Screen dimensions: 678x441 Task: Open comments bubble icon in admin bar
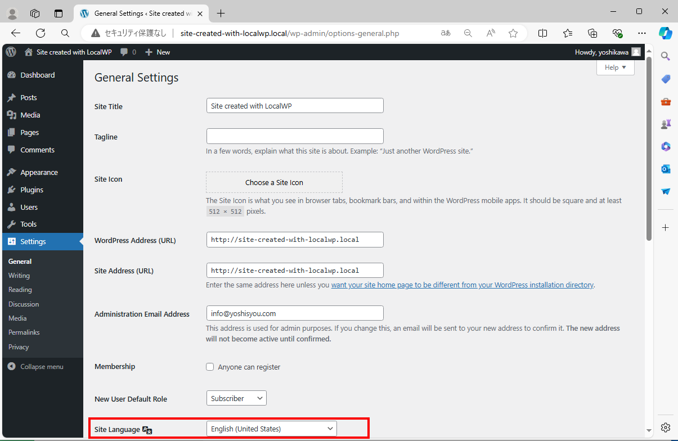[124, 52]
